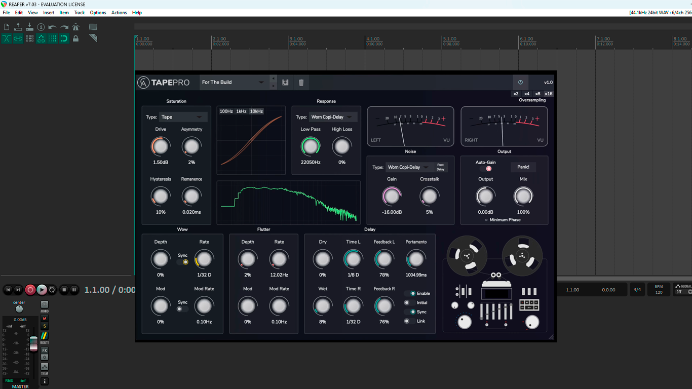The height and width of the screenshot is (389, 692).
Task: Open View menu
Action: pyautogui.click(x=33, y=13)
